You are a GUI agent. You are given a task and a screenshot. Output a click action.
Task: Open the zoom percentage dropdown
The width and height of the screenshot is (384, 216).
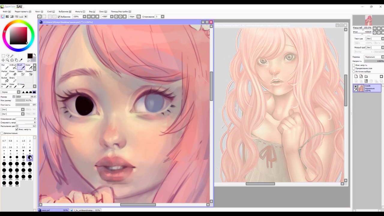click(x=84, y=16)
